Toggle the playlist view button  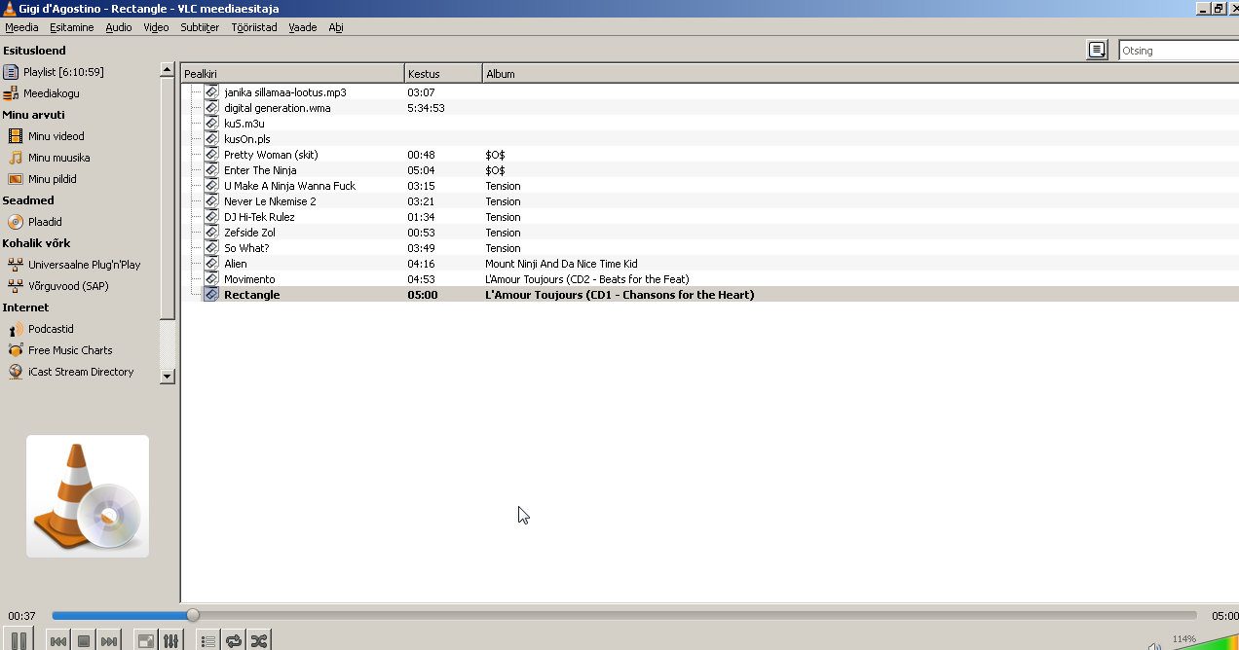click(x=208, y=641)
